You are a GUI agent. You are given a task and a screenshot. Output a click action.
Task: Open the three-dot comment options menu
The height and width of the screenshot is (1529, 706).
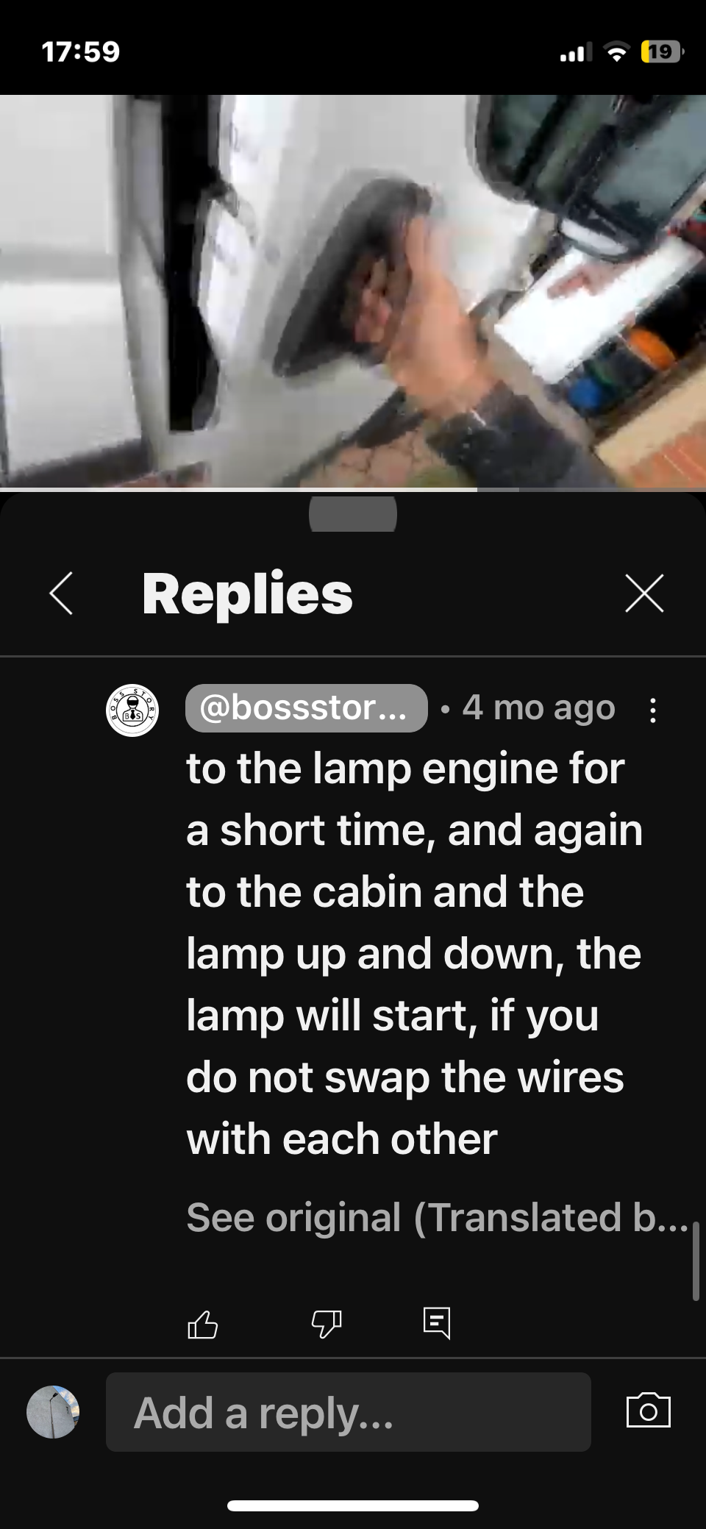coord(652,710)
